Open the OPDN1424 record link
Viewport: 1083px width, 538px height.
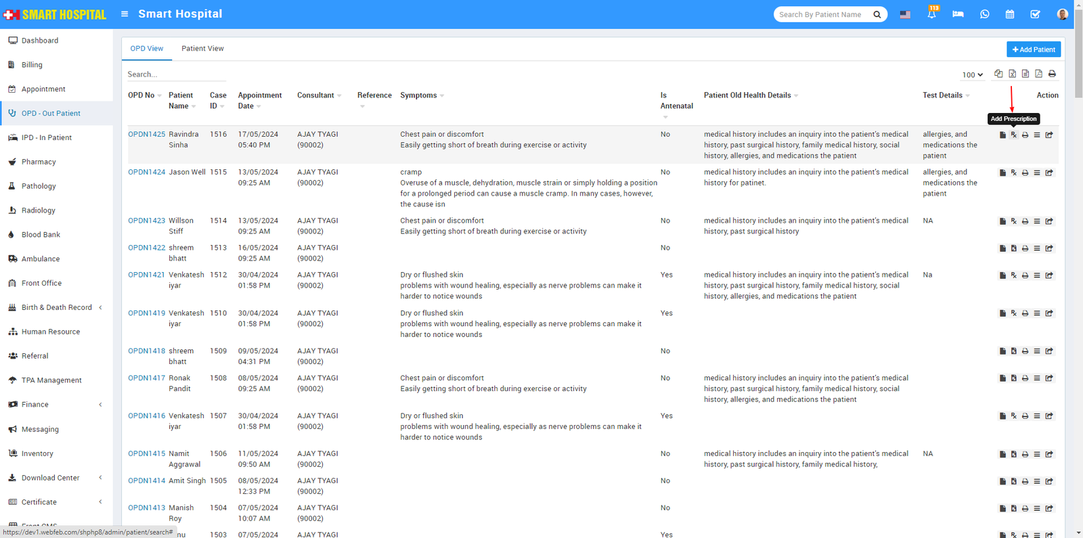tap(146, 172)
